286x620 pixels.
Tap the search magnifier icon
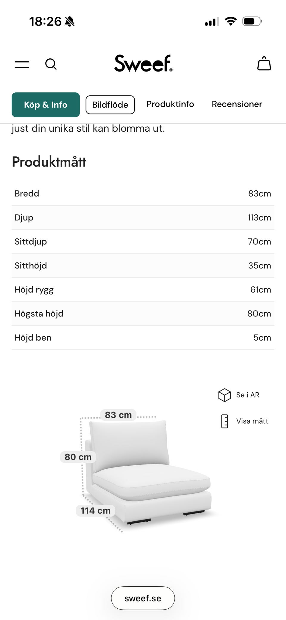click(51, 64)
